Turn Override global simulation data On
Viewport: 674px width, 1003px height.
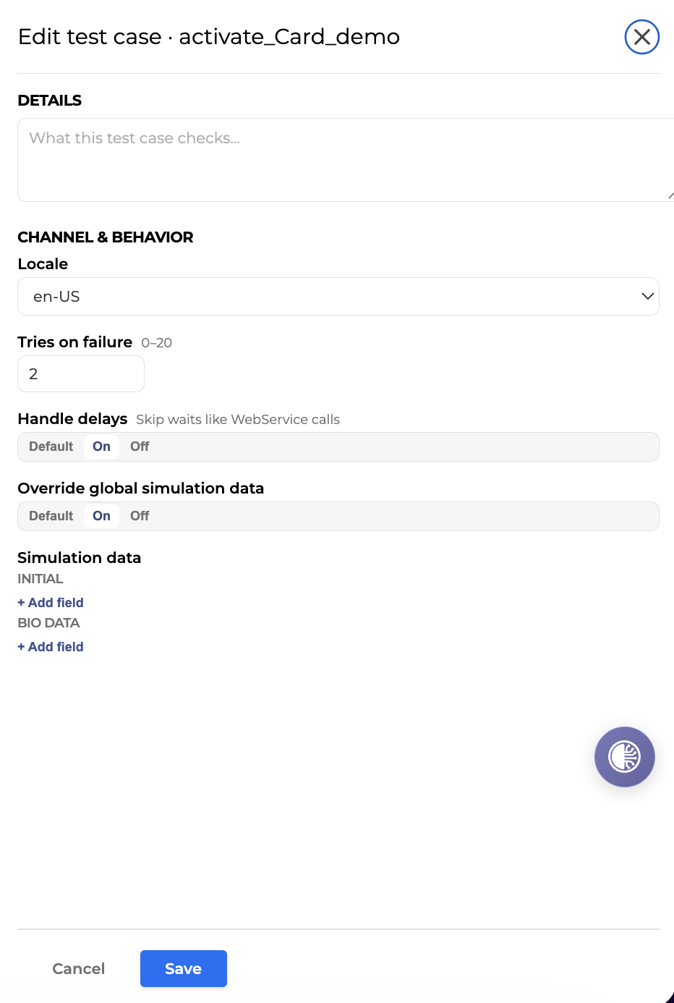coord(102,516)
